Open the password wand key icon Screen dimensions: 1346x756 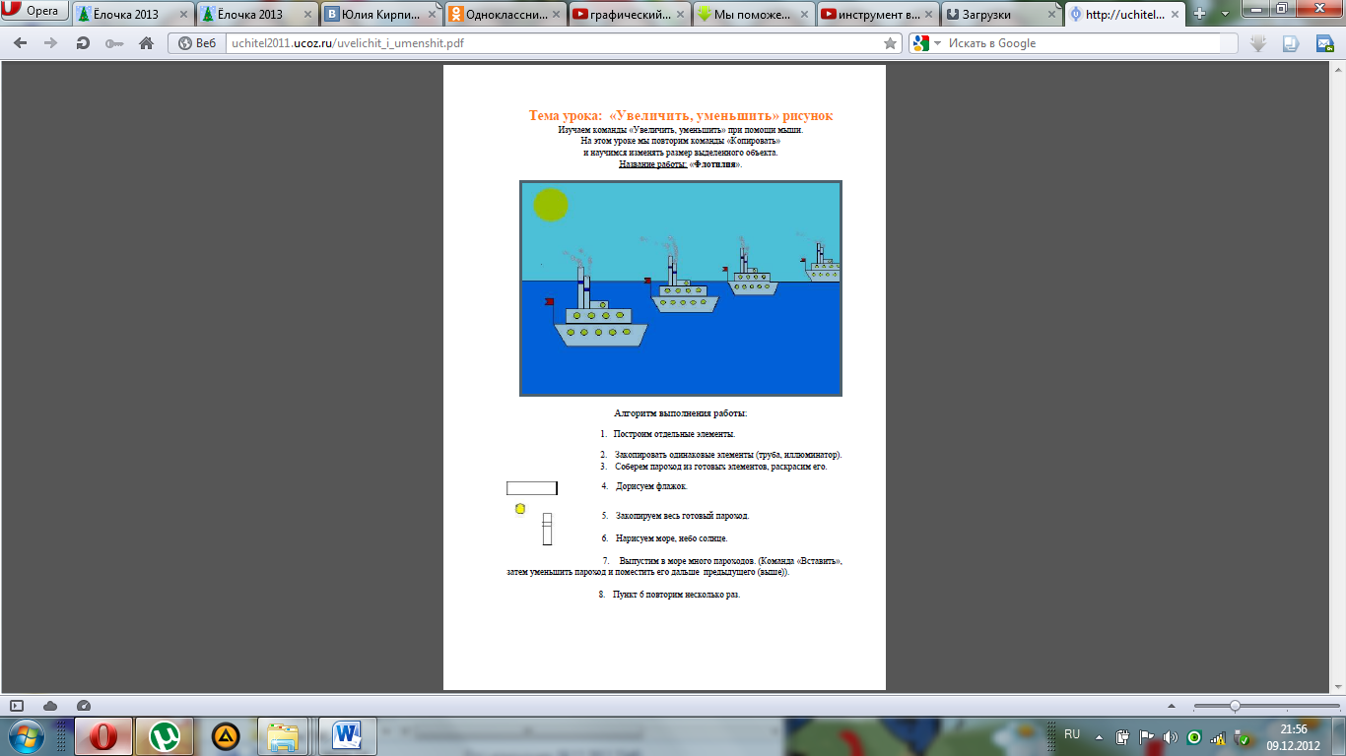coord(114,43)
